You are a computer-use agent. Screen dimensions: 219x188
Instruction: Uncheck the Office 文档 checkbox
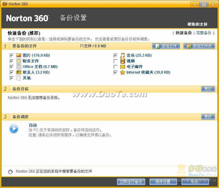(x=12, y=67)
